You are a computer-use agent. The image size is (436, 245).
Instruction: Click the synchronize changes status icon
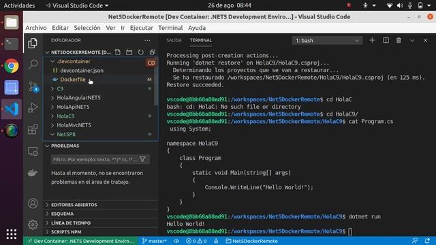(x=176, y=241)
